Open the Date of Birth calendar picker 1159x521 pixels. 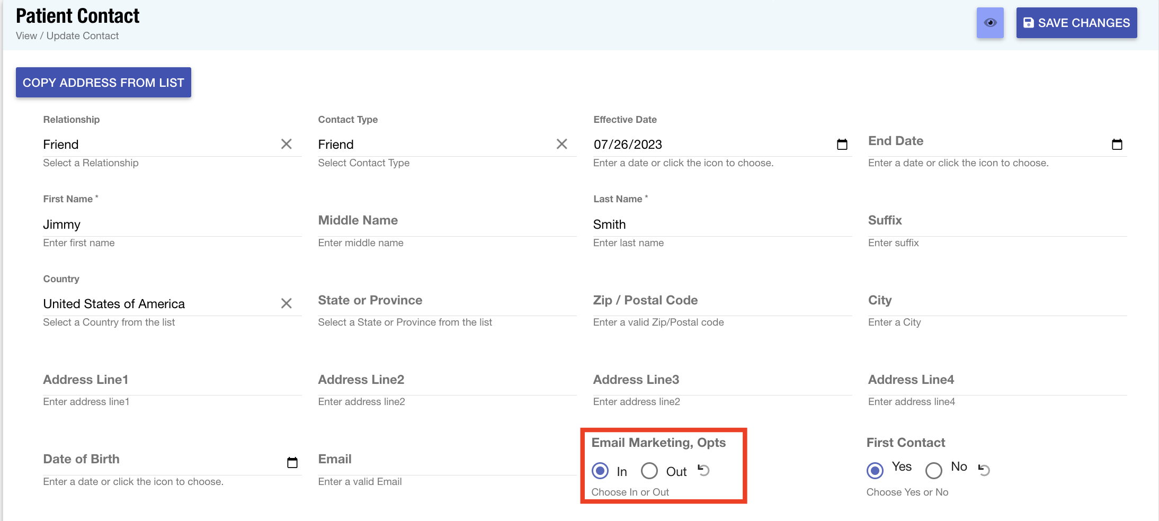coord(292,462)
